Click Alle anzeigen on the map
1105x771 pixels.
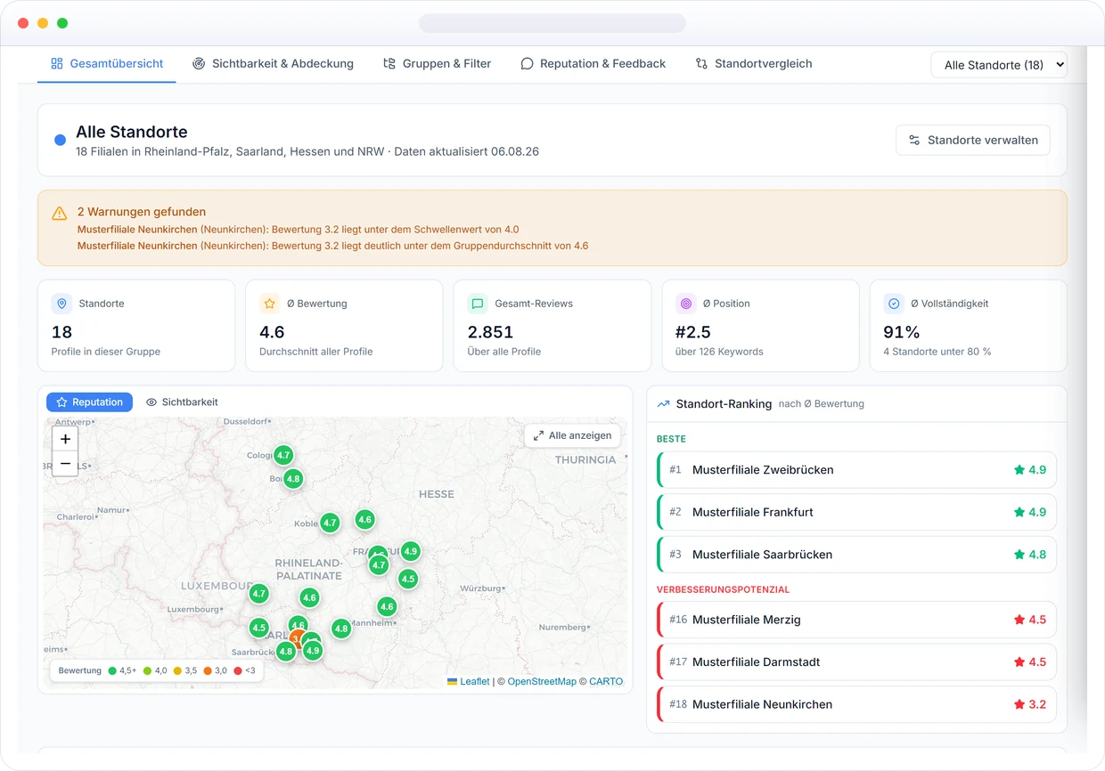573,435
